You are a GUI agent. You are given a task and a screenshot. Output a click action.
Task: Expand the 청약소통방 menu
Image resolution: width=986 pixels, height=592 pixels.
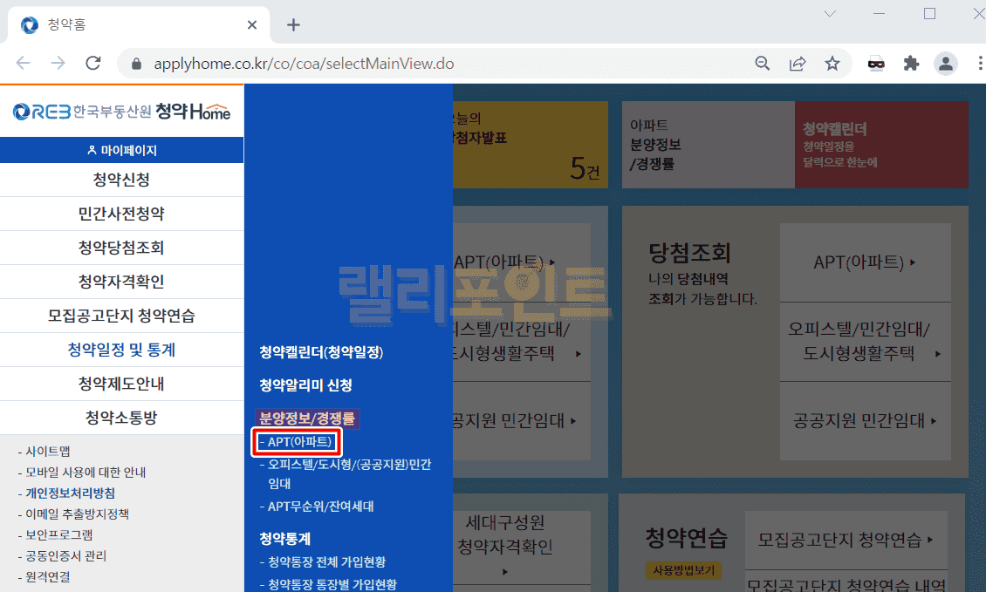(x=121, y=418)
